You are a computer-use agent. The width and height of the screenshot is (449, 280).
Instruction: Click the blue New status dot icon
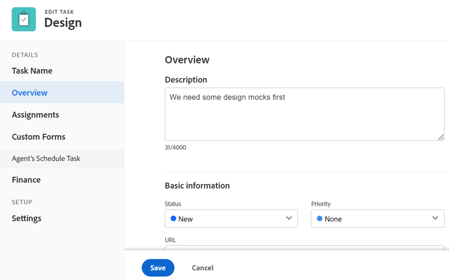coord(173,219)
